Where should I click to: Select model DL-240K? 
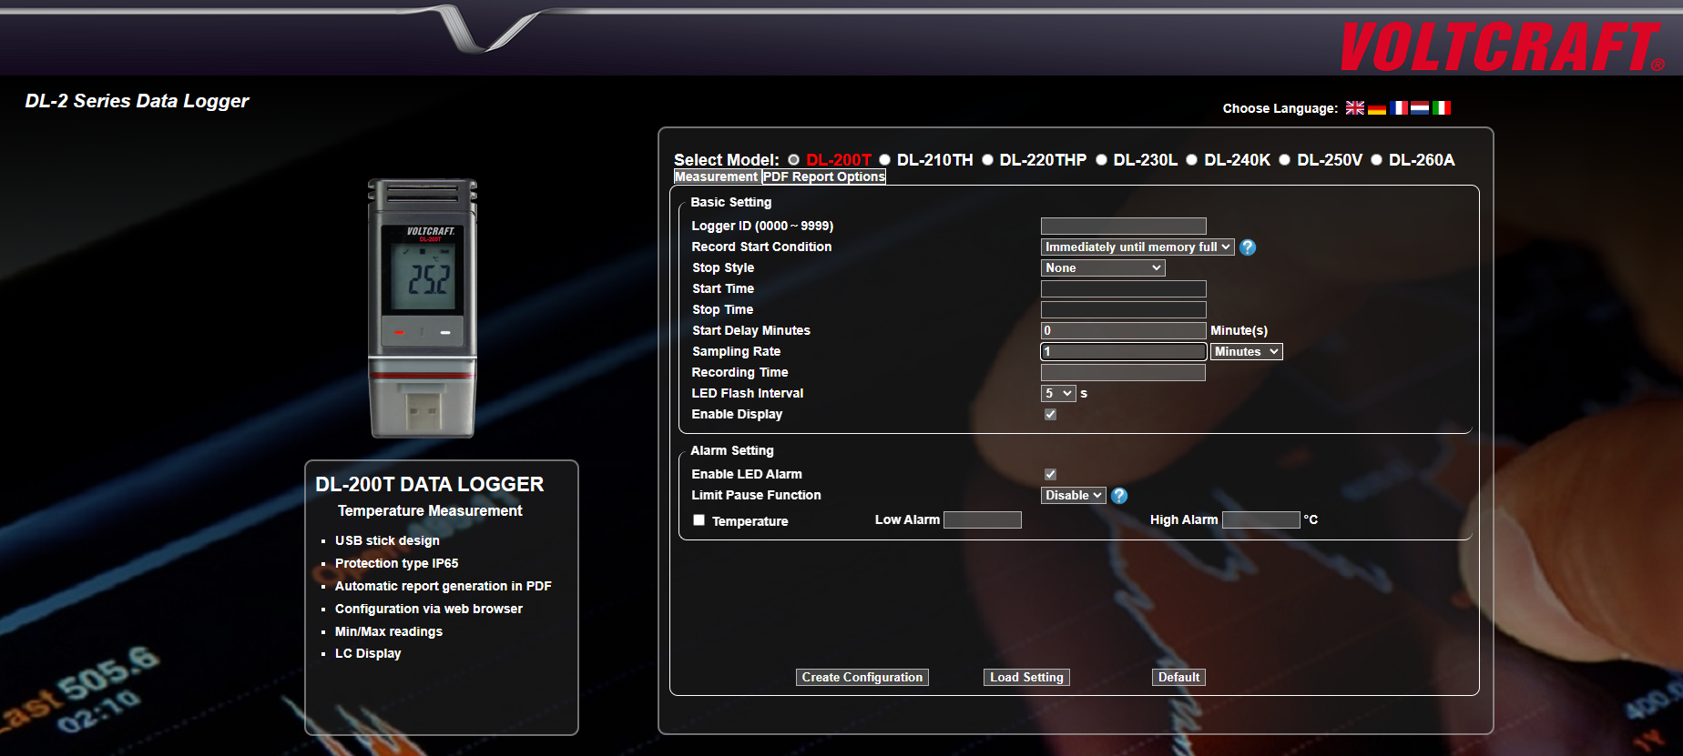pyautogui.click(x=1191, y=160)
